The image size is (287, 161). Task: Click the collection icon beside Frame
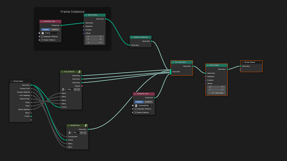pyautogui.click(x=43, y=33)
